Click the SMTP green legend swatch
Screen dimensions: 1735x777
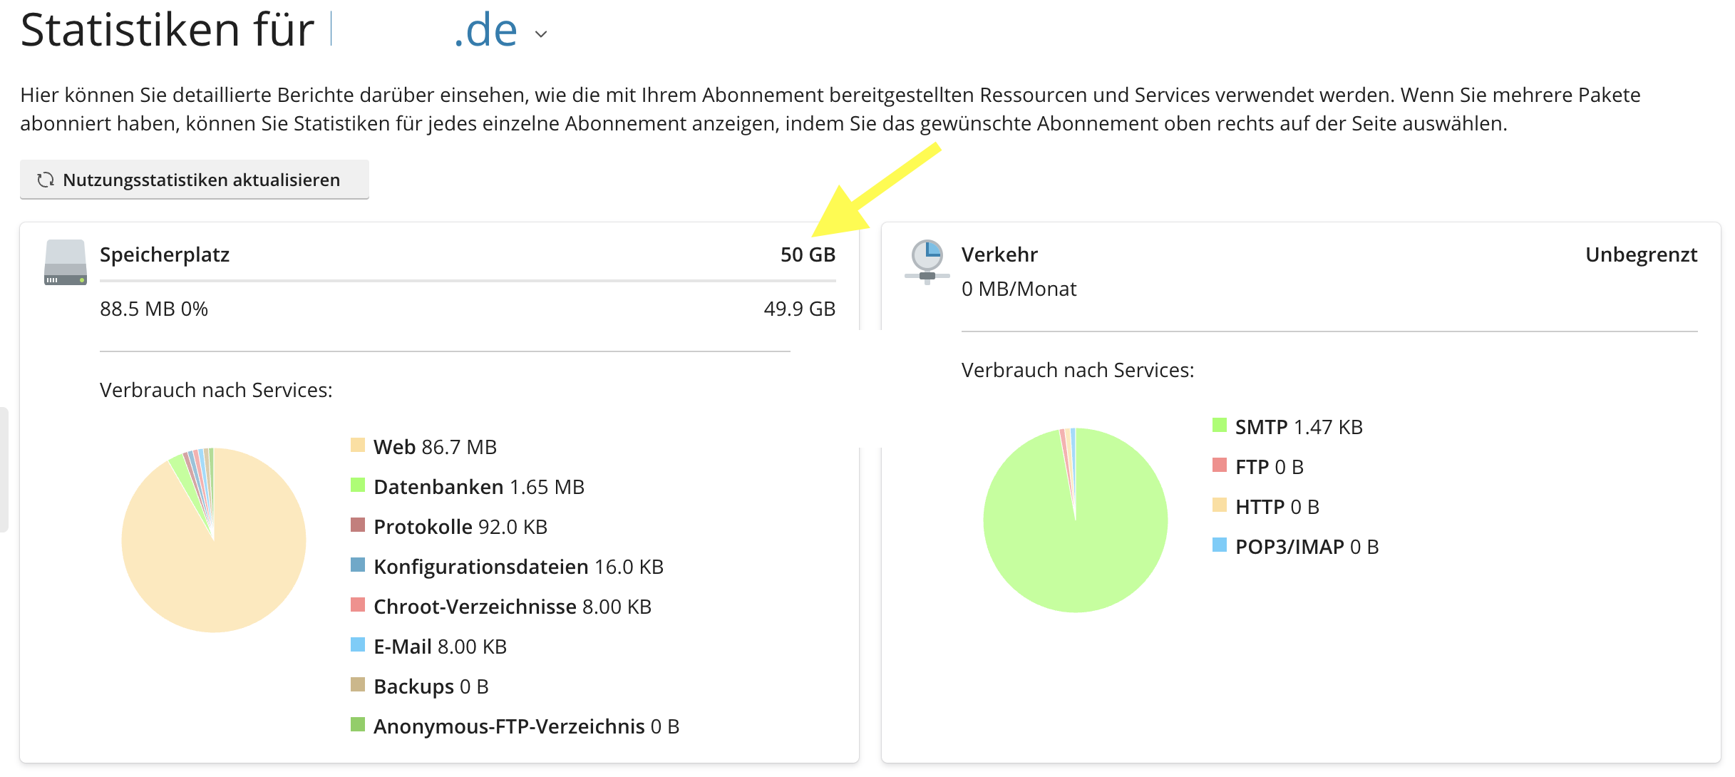tap(1220, 426)
